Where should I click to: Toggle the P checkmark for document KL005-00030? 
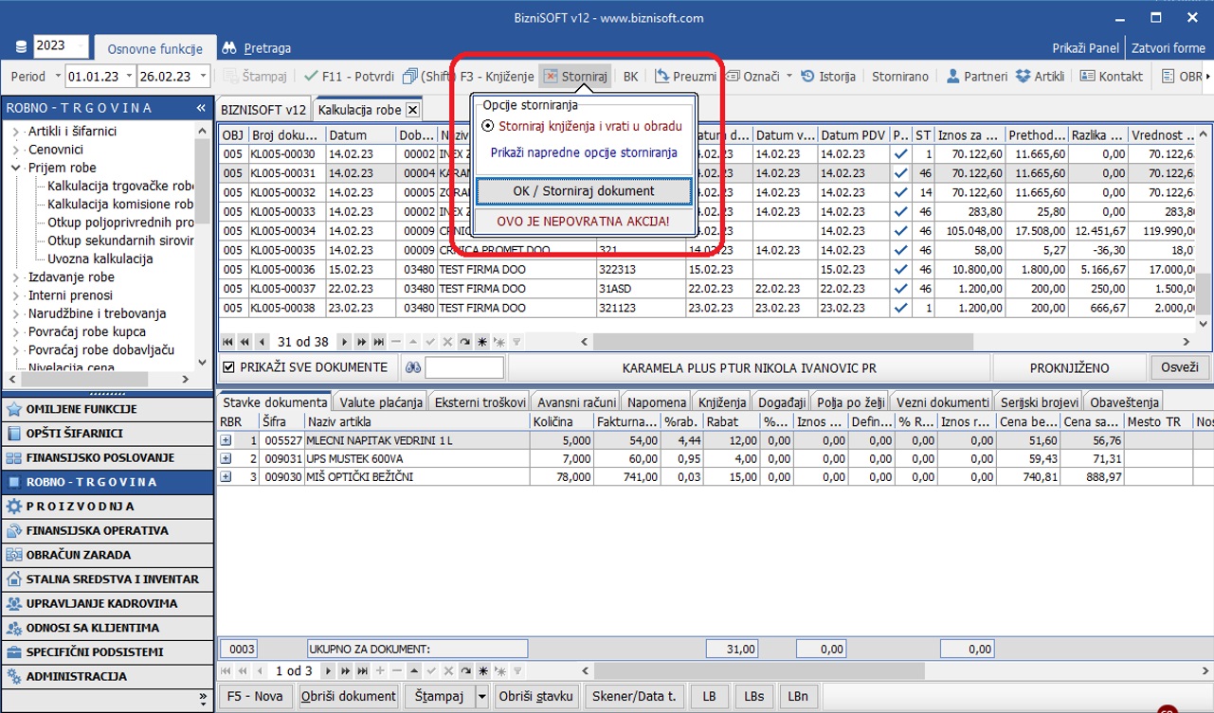point(901,153)
